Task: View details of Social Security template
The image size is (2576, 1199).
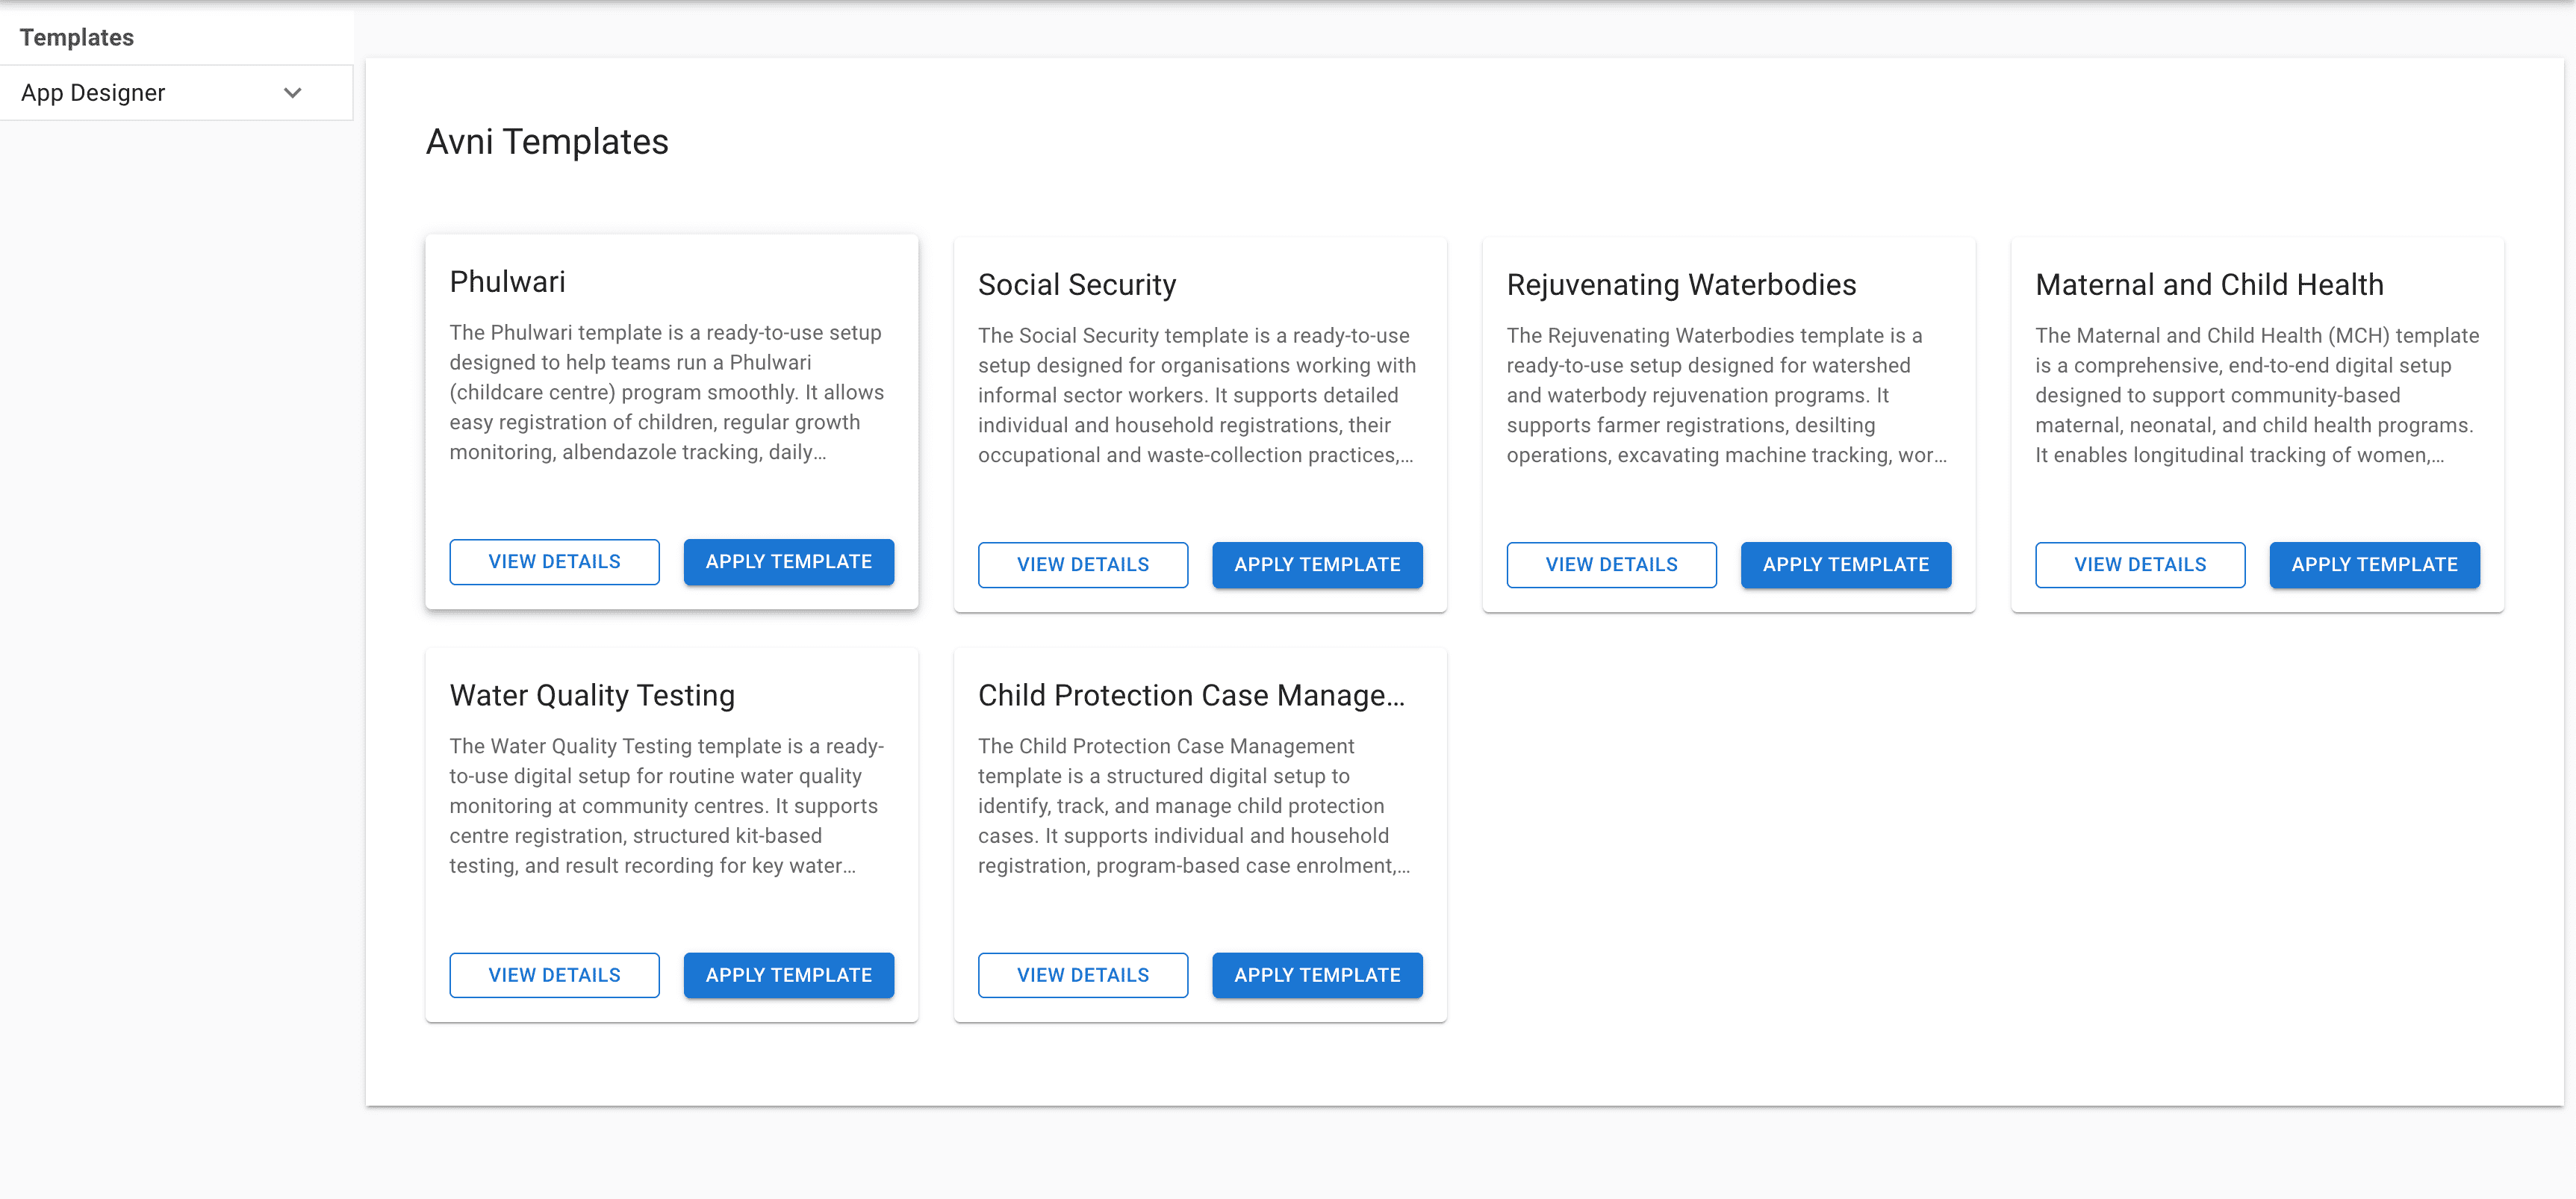Action: (x=1082, y=565)
